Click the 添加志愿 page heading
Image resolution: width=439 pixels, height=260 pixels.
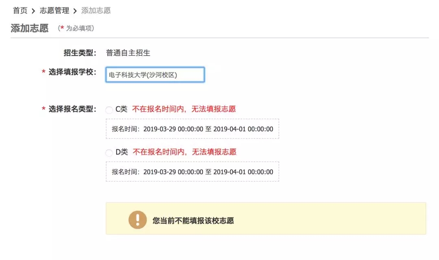(x=30, y=28)
